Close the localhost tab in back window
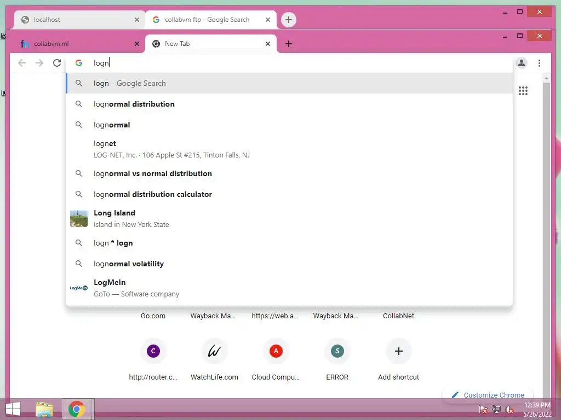 (x=136, y=20)
